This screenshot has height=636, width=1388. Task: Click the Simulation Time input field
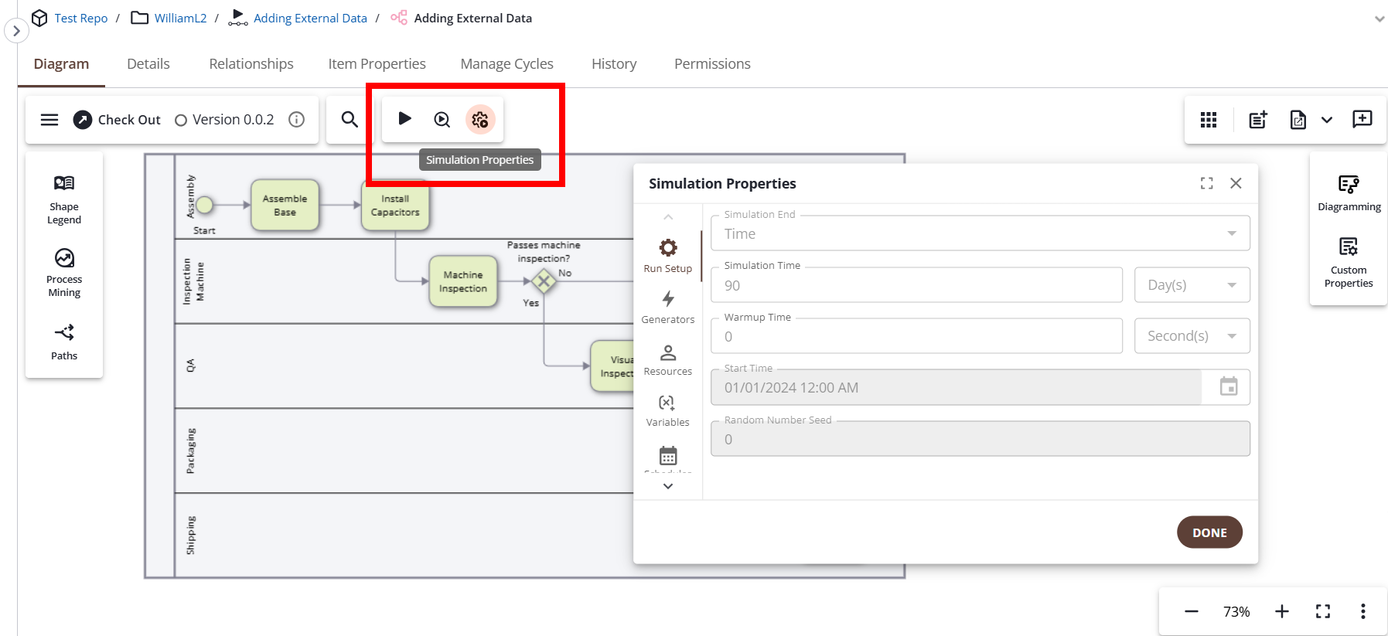(x=916, y=285)
